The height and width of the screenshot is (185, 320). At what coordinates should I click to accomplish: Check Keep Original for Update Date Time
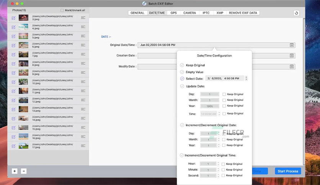coord(224,114)
